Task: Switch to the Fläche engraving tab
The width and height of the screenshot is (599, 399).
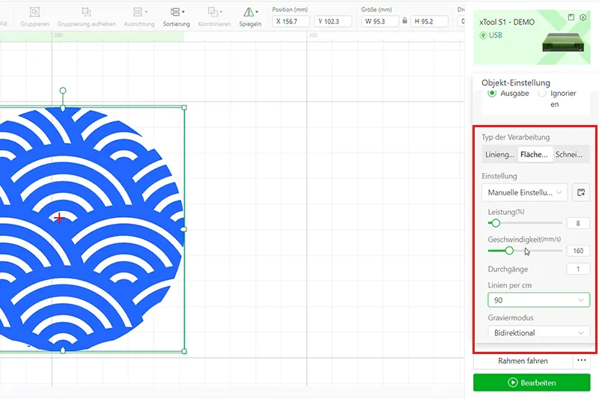Action: (535, 155)
